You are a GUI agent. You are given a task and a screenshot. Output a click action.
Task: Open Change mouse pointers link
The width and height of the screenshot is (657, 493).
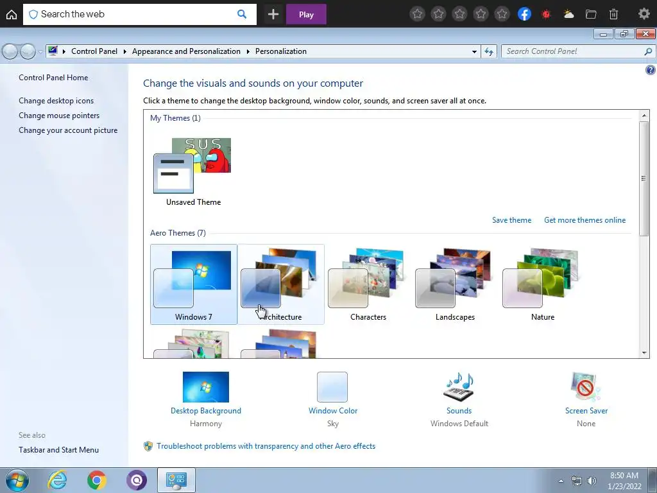(59, 116)
